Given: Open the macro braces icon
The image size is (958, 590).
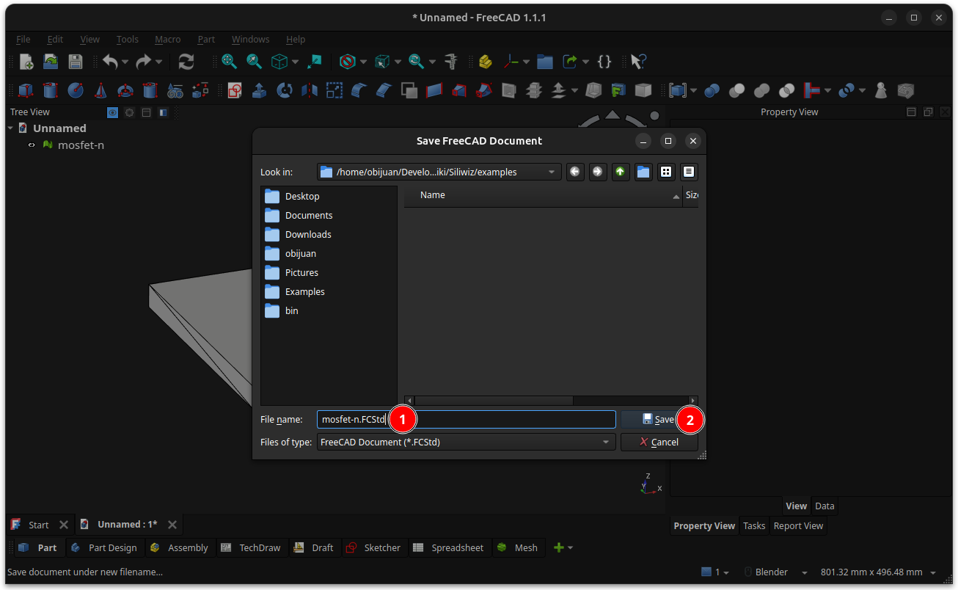Looking at the screenshot, I should pyautogui.click(x=604, y=62).
